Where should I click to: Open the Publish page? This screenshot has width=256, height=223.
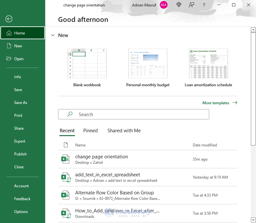pyautogui.click(x=23, y=154)
